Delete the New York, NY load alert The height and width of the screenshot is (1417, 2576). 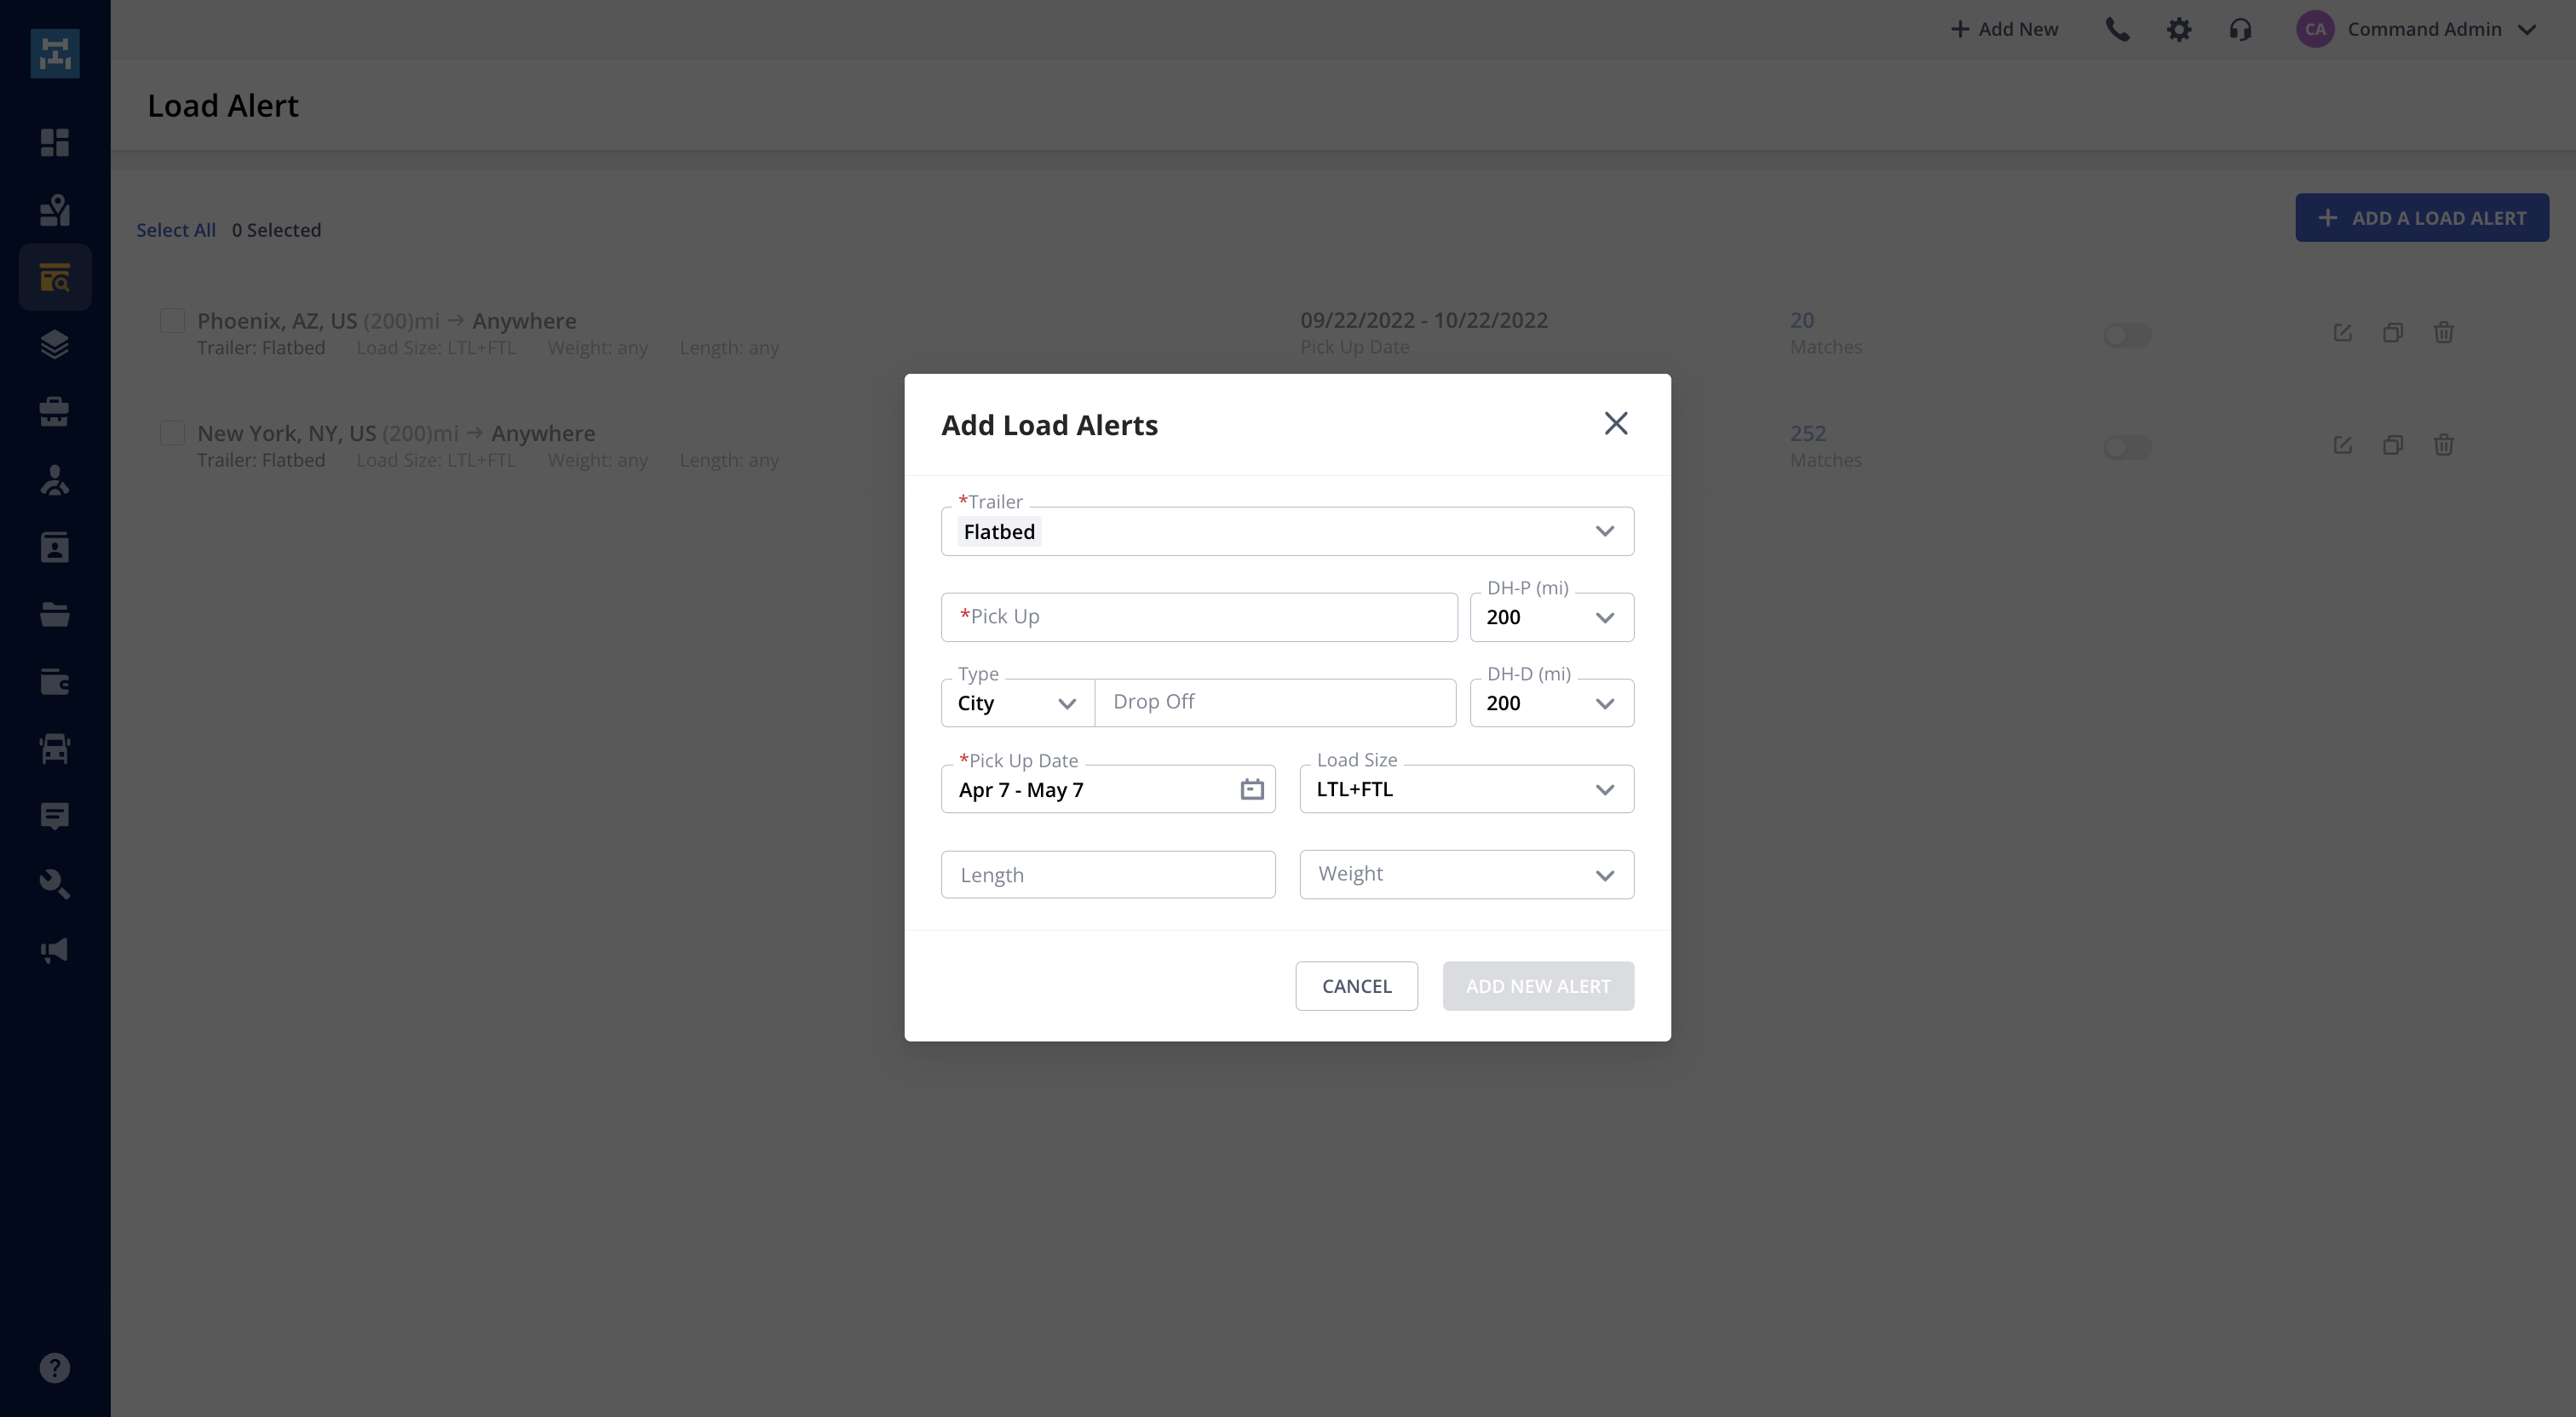tap(2443, 445)
